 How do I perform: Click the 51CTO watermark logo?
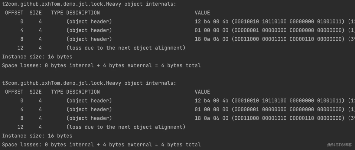[339, 145]
